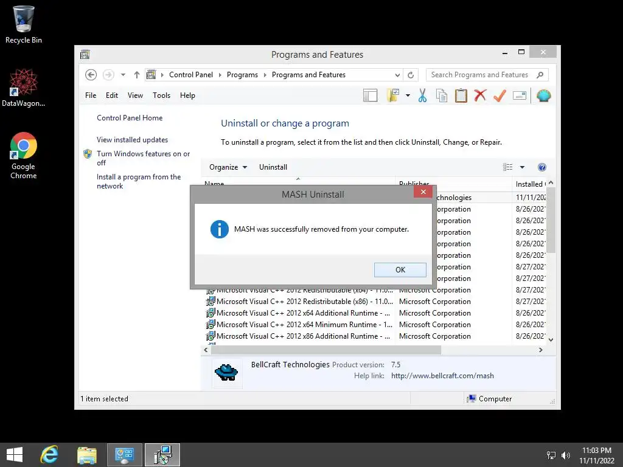
Task: Click the folder options toolbar icon
Action: (x=392, y=95)
